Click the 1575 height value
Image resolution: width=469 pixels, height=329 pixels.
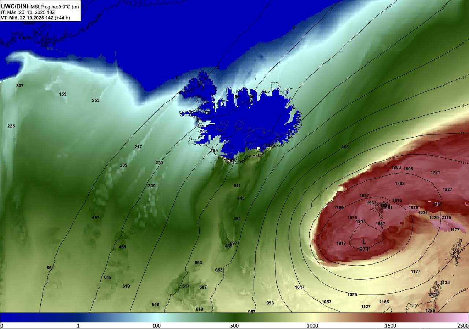352,218
